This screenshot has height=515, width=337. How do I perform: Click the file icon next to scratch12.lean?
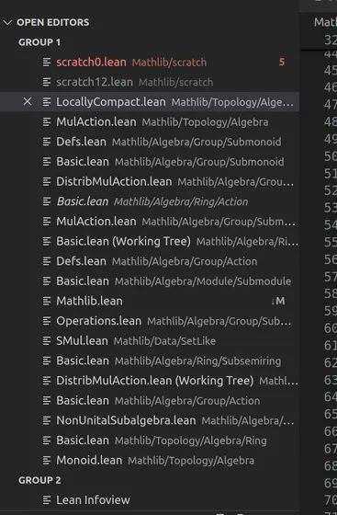point(47,82)
